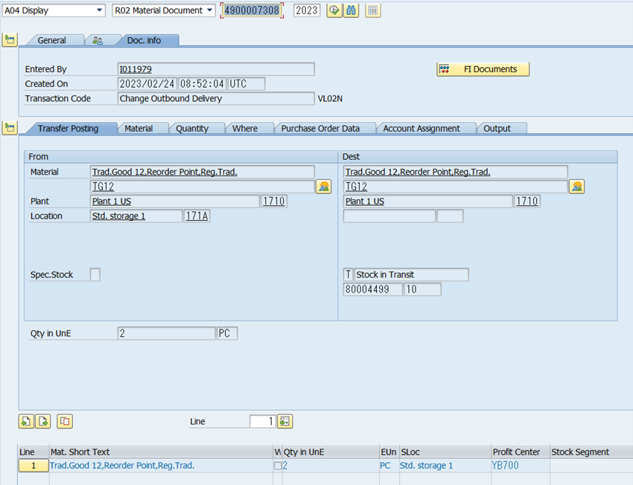Open the Purchase Order Data tab

320,129
